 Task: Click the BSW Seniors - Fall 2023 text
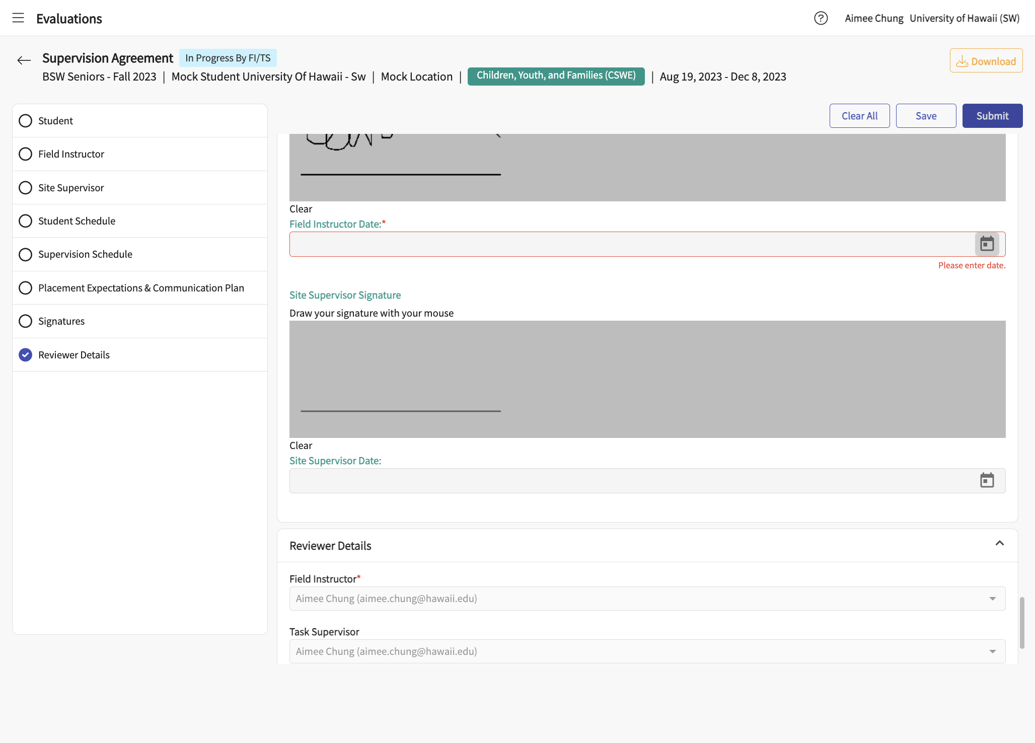[99, 77]
